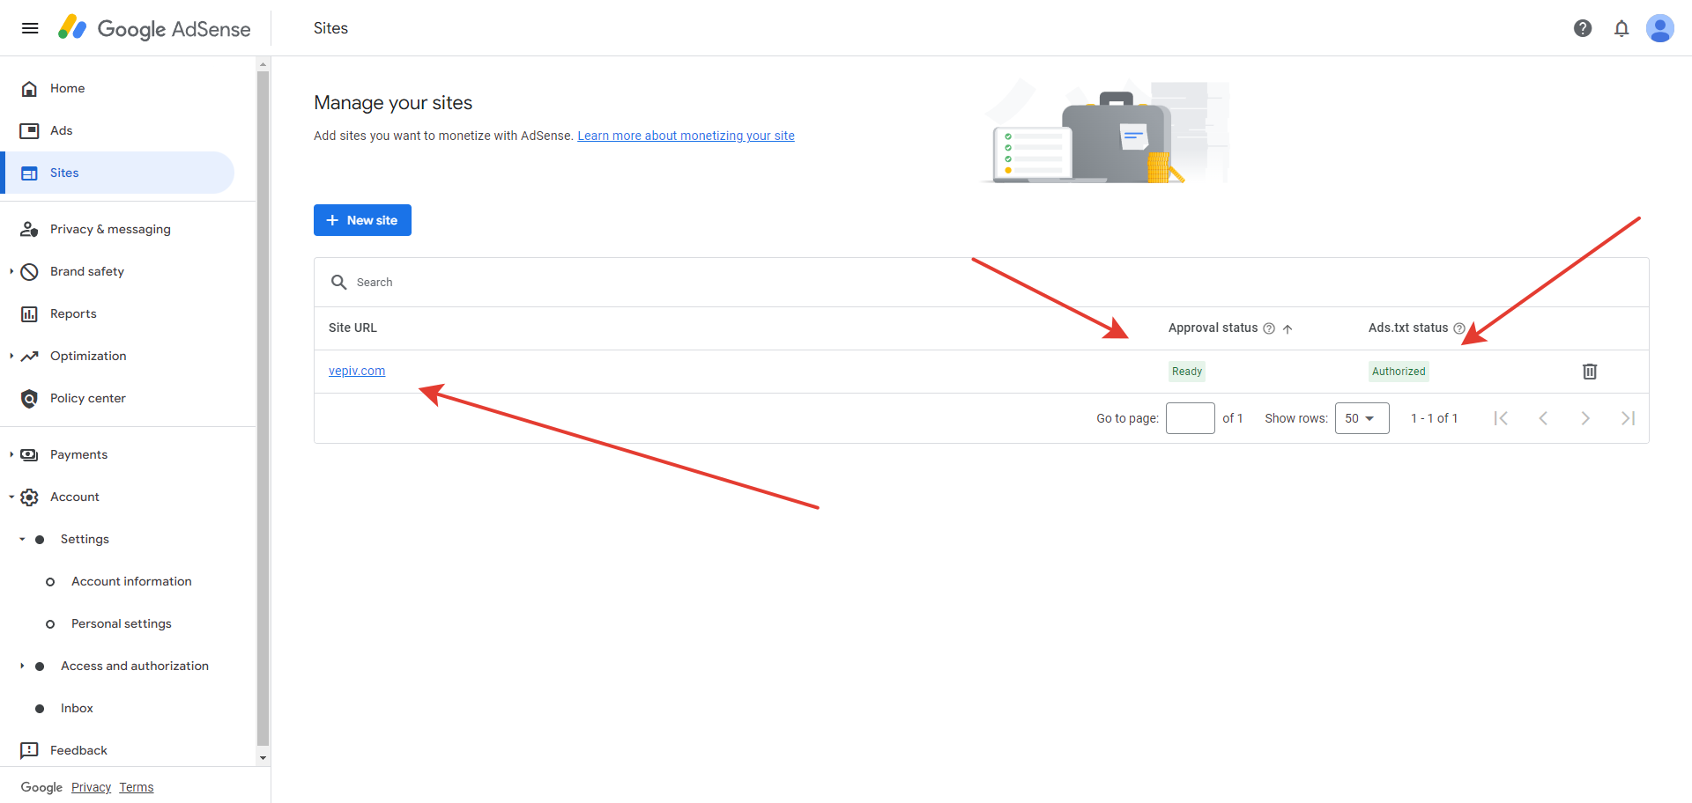This screenshot has width=1692, height=803.
Task: Open the Terms footer link
Action: pyautogui.click(x=137, y=787)
